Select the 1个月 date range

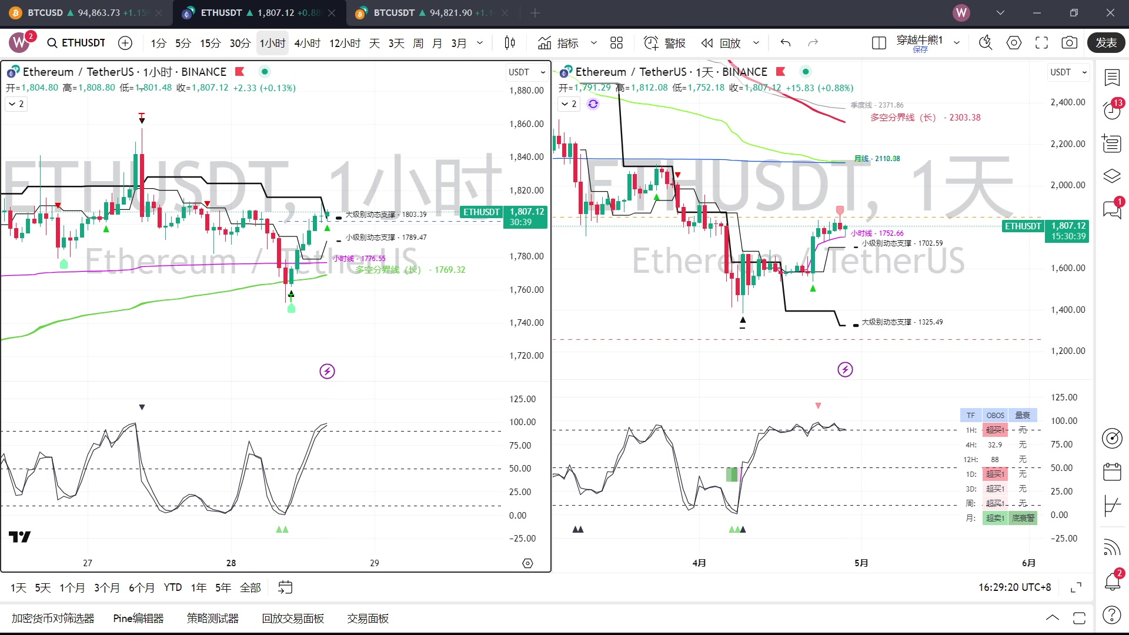[72, 587]
